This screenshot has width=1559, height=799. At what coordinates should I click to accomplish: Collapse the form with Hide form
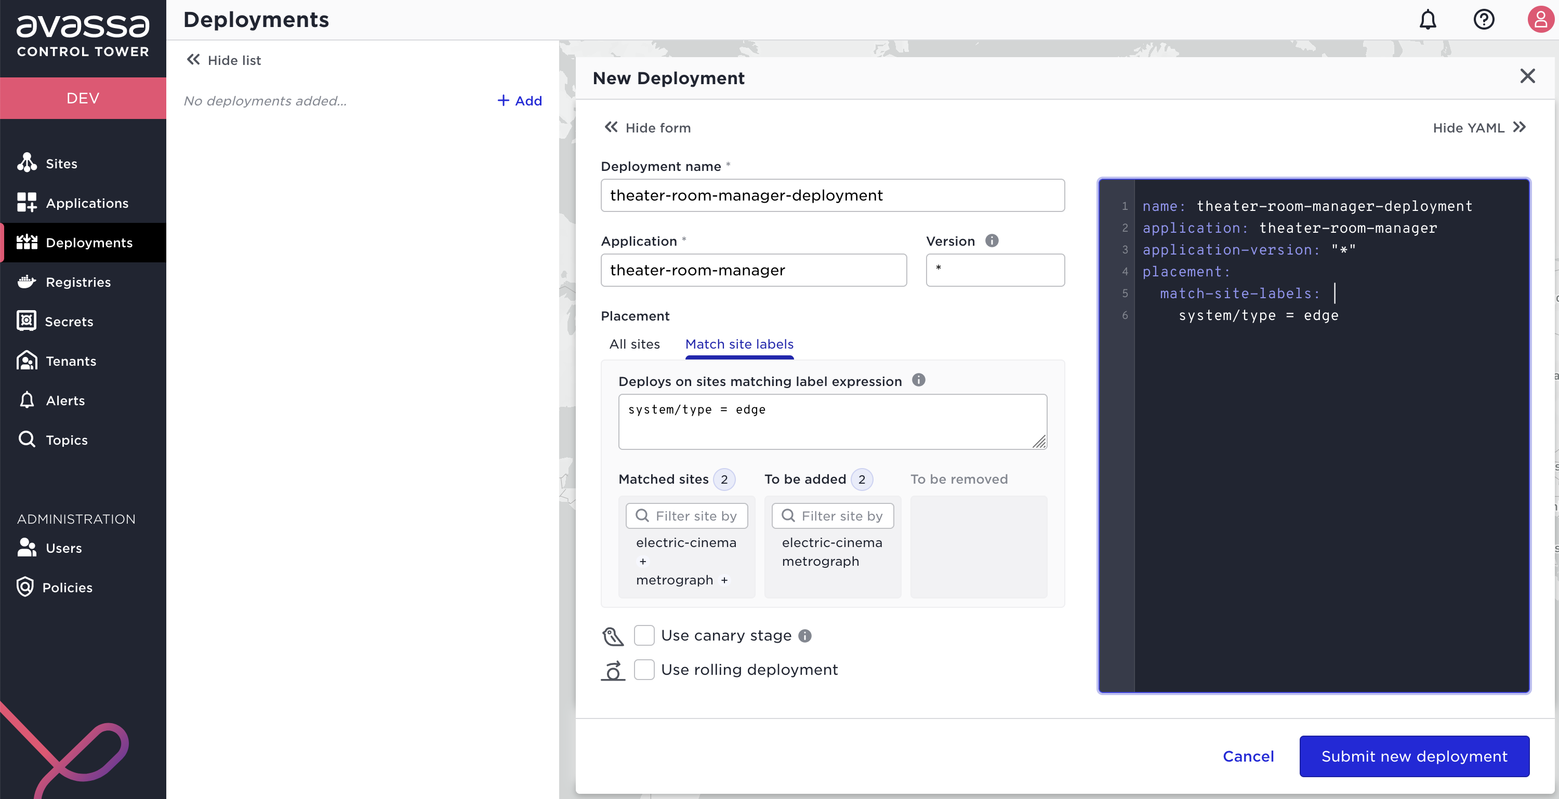click(x=647, y=128)
